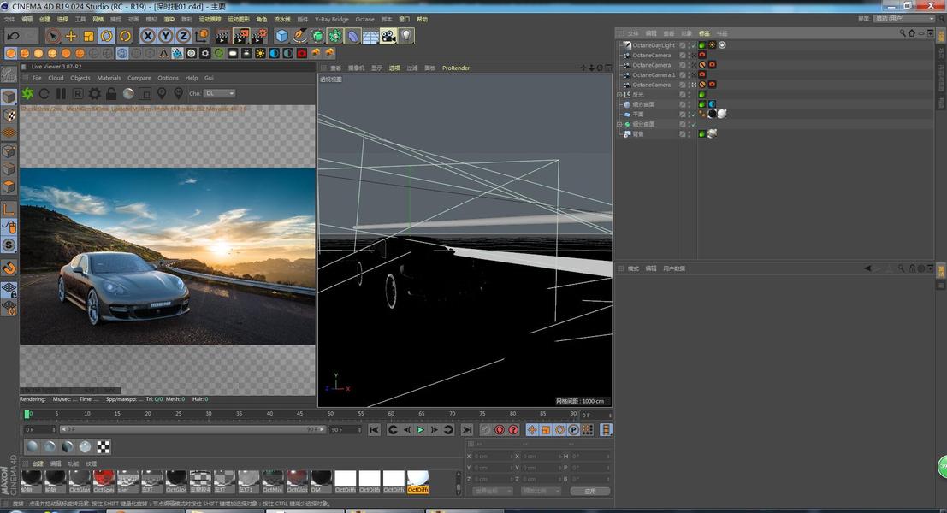Activate the Move tool
Viewport: 947px width, 513px height.
point(71,36)
